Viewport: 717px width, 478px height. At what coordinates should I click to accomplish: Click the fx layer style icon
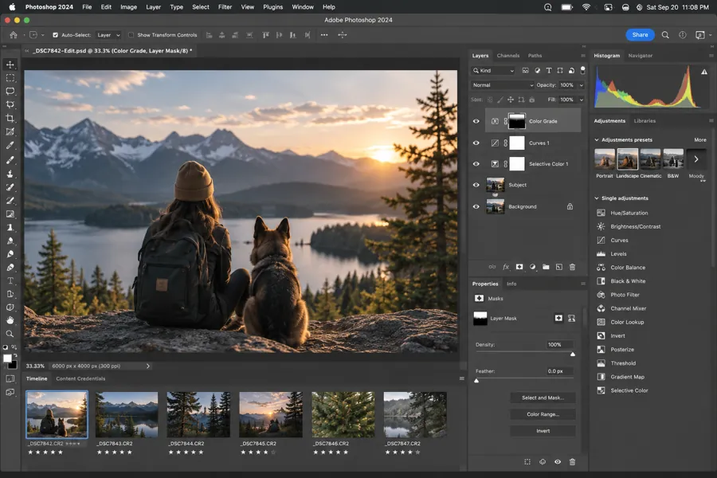[506, 267]
